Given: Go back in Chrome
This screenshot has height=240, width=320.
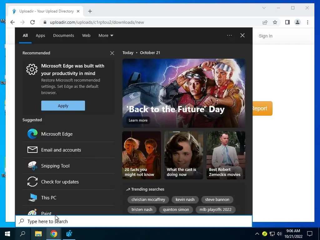Looking at the screenshot, I should (x=12, y=22).
